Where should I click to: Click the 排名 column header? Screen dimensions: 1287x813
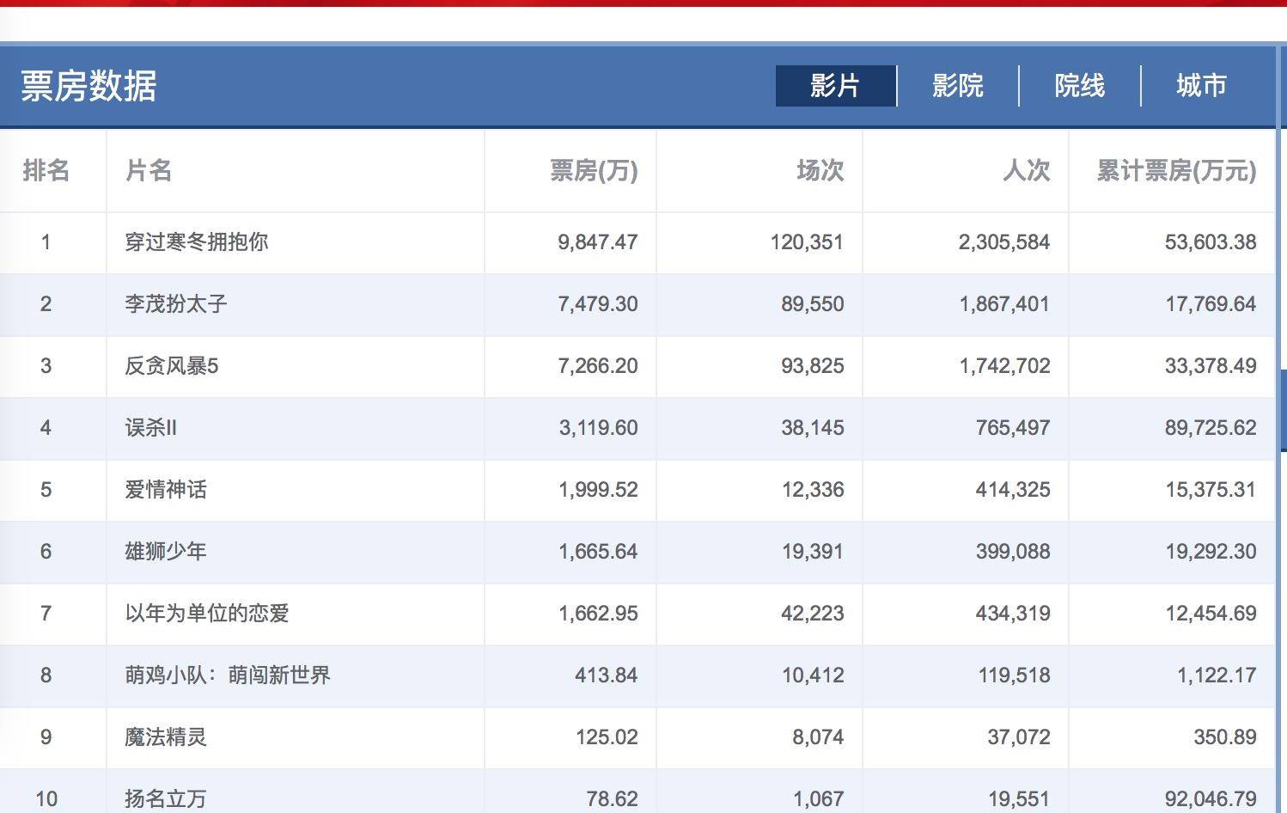[x=46, y=170]
